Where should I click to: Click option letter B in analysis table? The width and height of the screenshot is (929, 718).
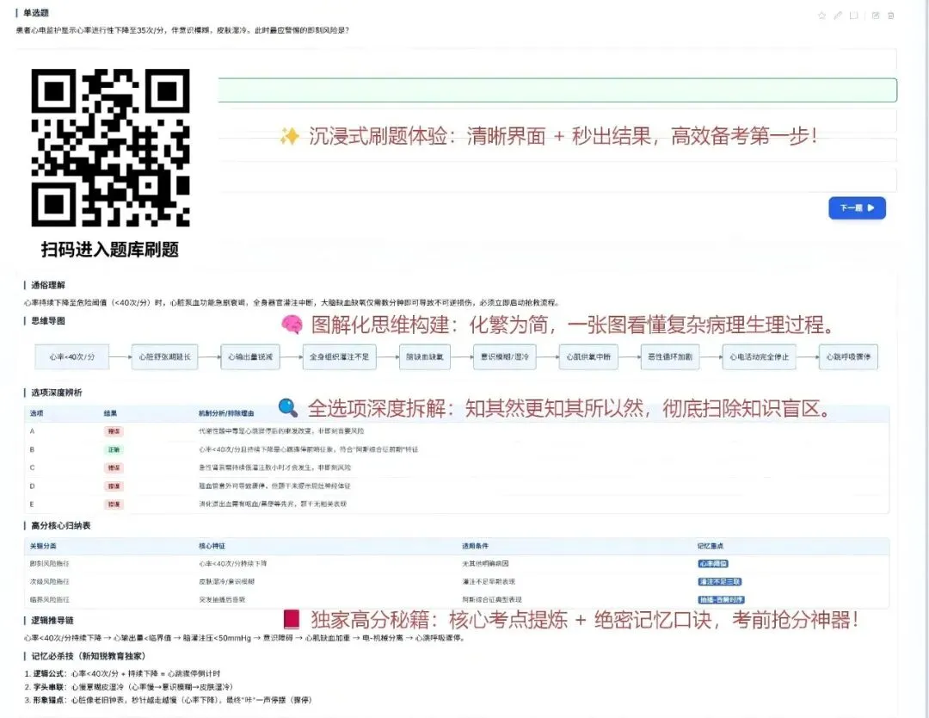point(32,449)
